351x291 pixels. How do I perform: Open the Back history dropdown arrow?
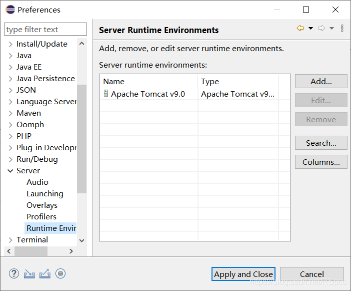click(310, 29)
